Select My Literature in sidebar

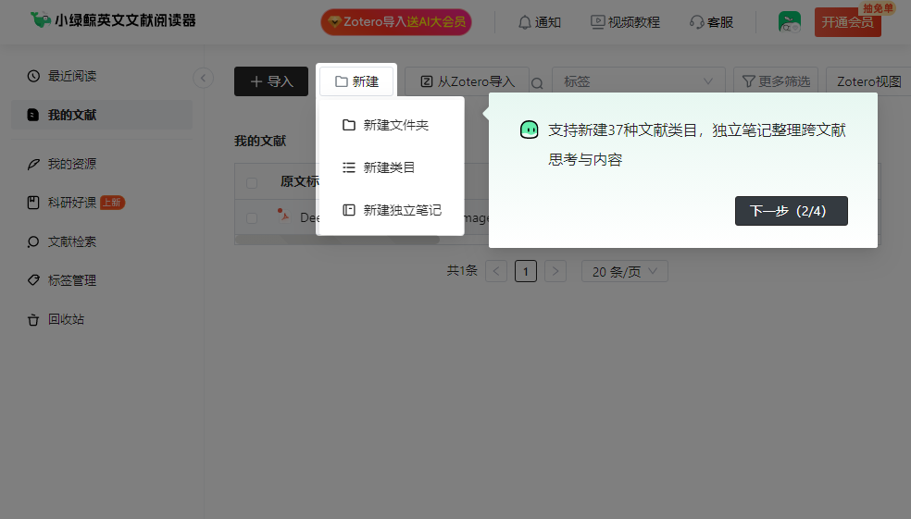(102, 115)
